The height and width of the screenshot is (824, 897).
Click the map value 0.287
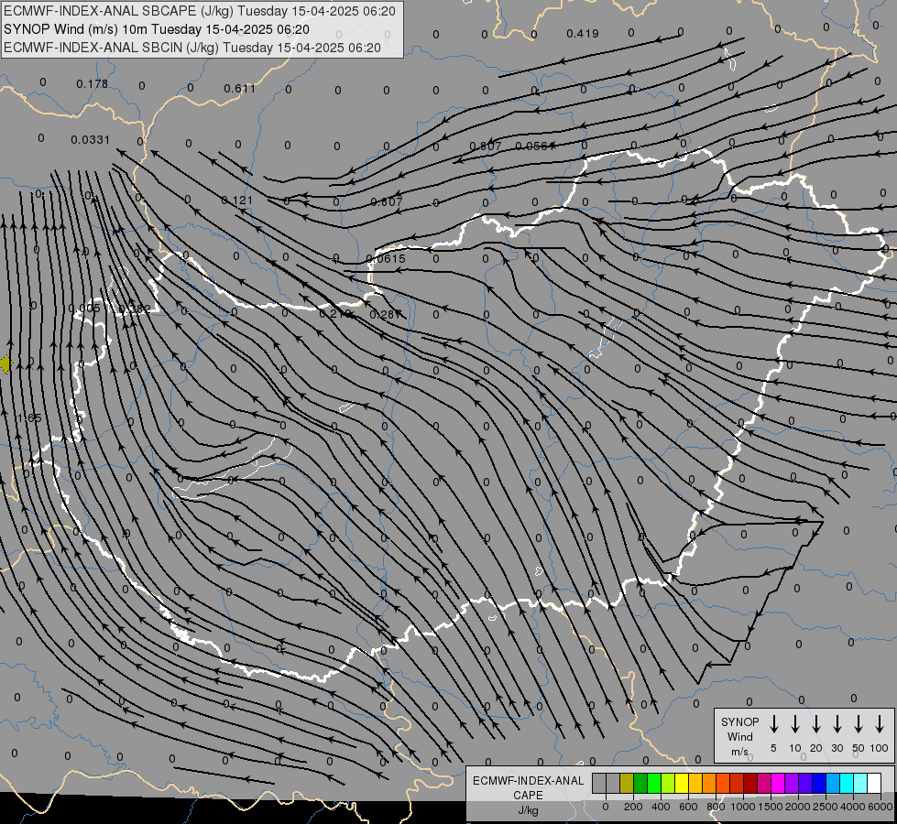pyautogui.click(x=386, y=315)
